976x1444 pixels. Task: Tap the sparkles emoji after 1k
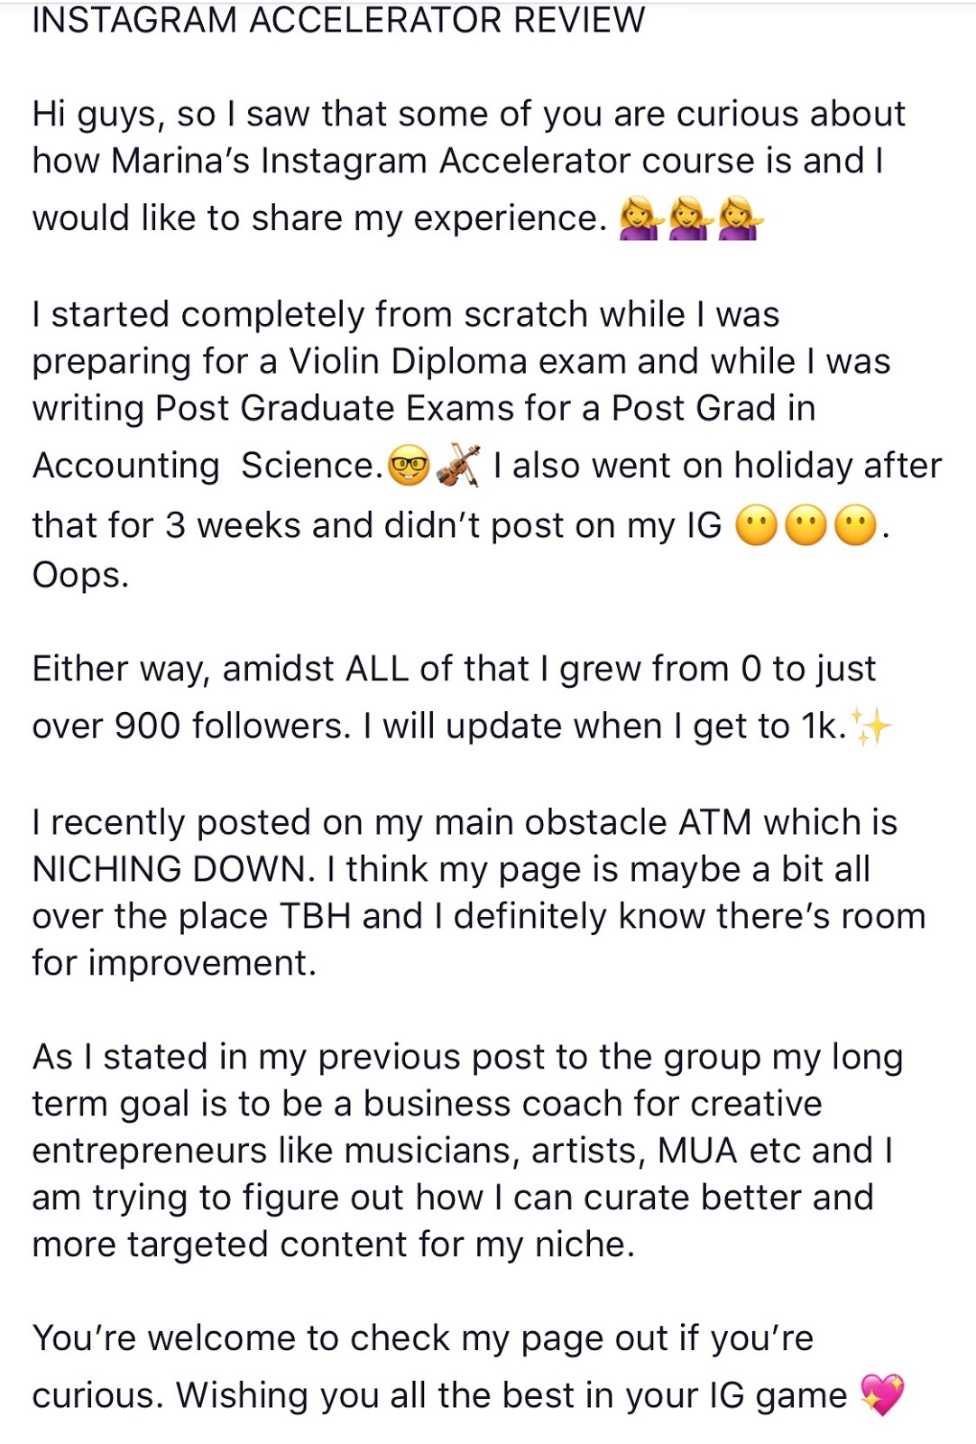(x=871, y=727)
